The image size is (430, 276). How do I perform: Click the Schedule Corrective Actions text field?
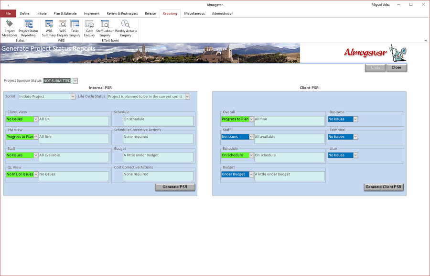(158, 138)
